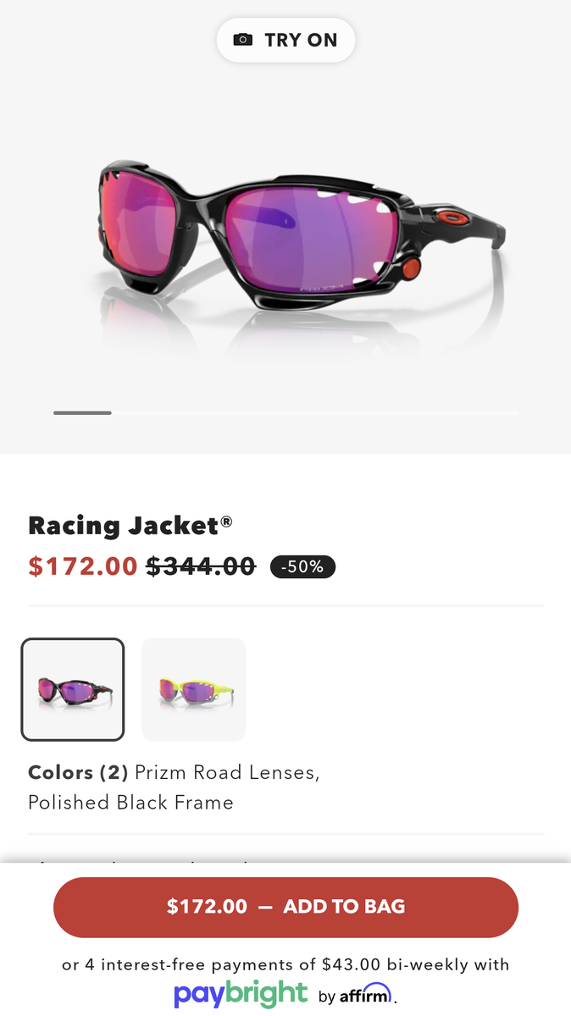Screen dimensions: 571x1016
Task: Tap the camera icon in Try On
Action: coord(243,40)
